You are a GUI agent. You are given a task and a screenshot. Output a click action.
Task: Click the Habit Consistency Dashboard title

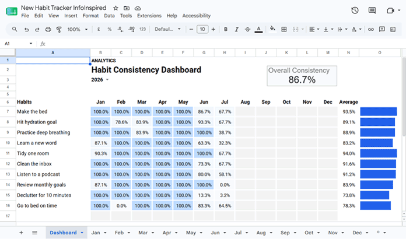click(146, 70)
